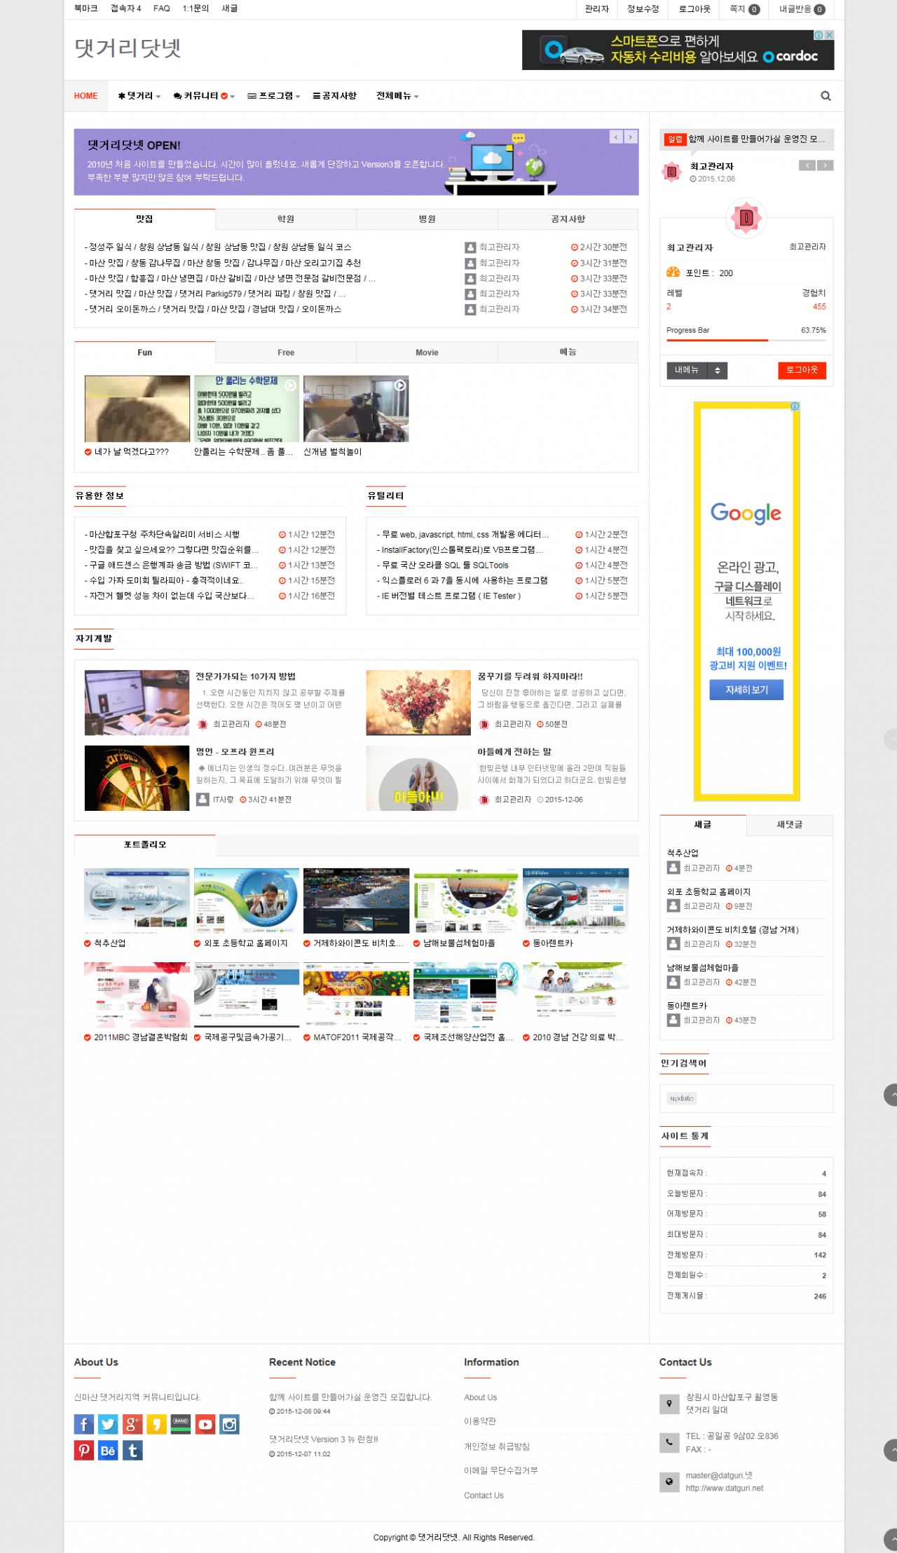This screenshot has width=897, height=1553.
Task: Open the KakaoStory yellow icon in footer
Action: click(156, 1424)
